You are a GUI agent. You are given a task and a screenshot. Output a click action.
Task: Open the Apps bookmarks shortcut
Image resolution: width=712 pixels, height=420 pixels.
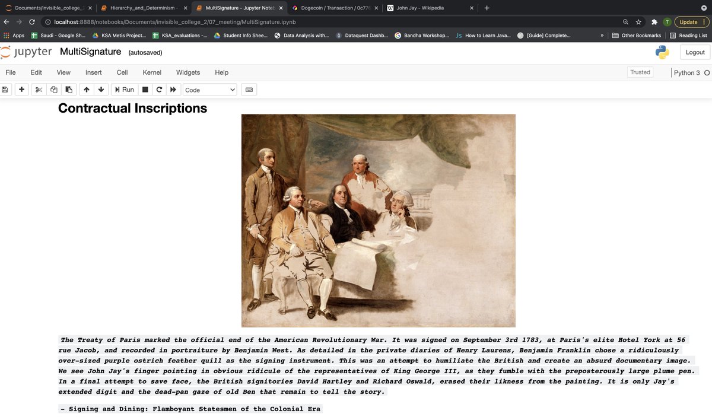tap(14, 36)
